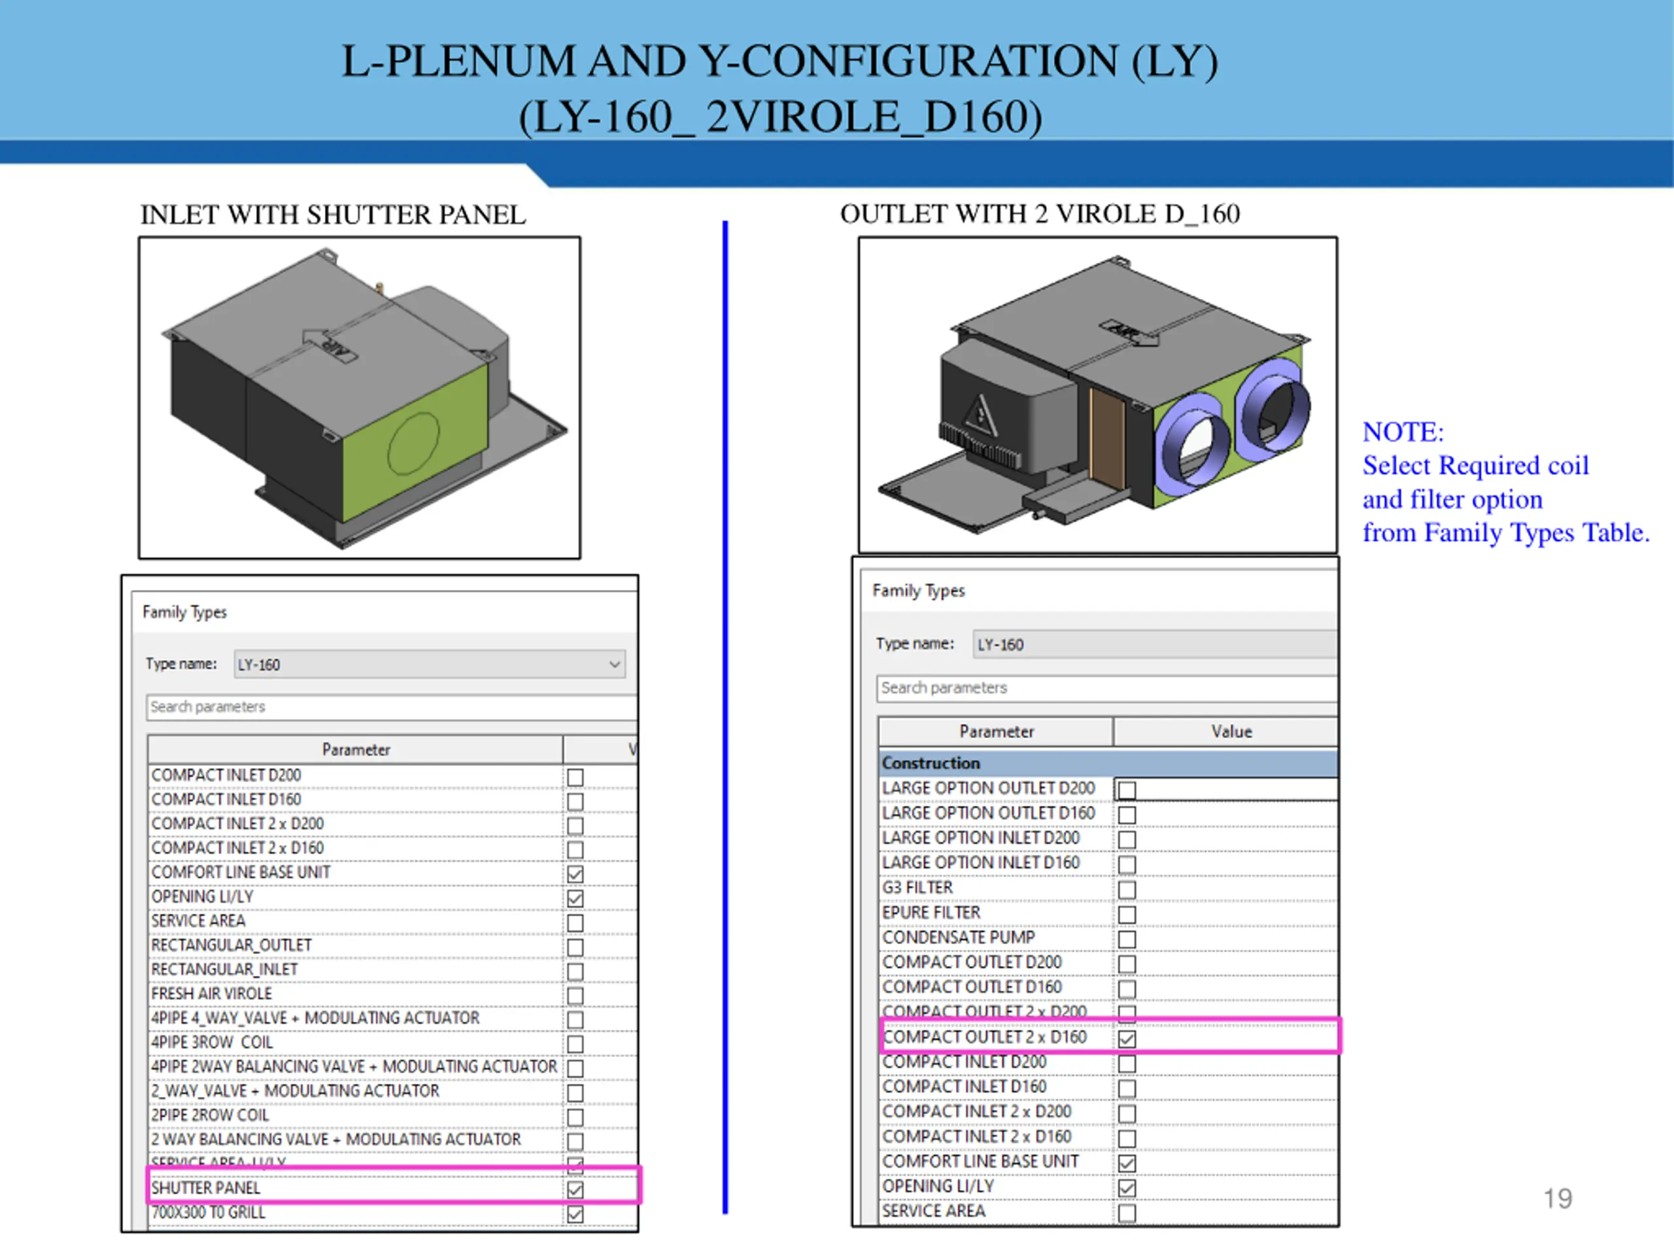Check the FRESH AIR VIROLE box
This screenshot has height=1256, width=1674.
tap(575, 996)
